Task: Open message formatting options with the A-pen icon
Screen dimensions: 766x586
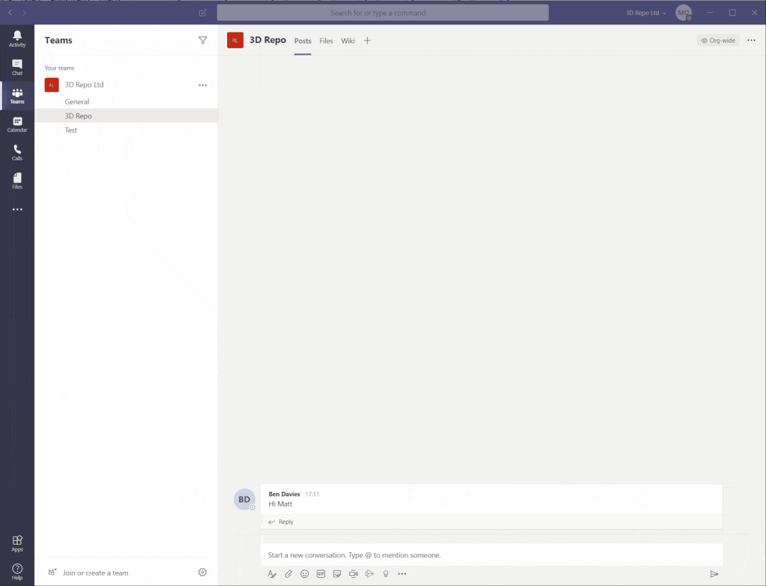Action: [272, 573]
